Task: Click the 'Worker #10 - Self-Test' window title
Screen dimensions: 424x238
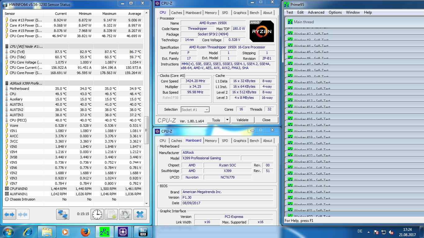Action: coord(312,83)
